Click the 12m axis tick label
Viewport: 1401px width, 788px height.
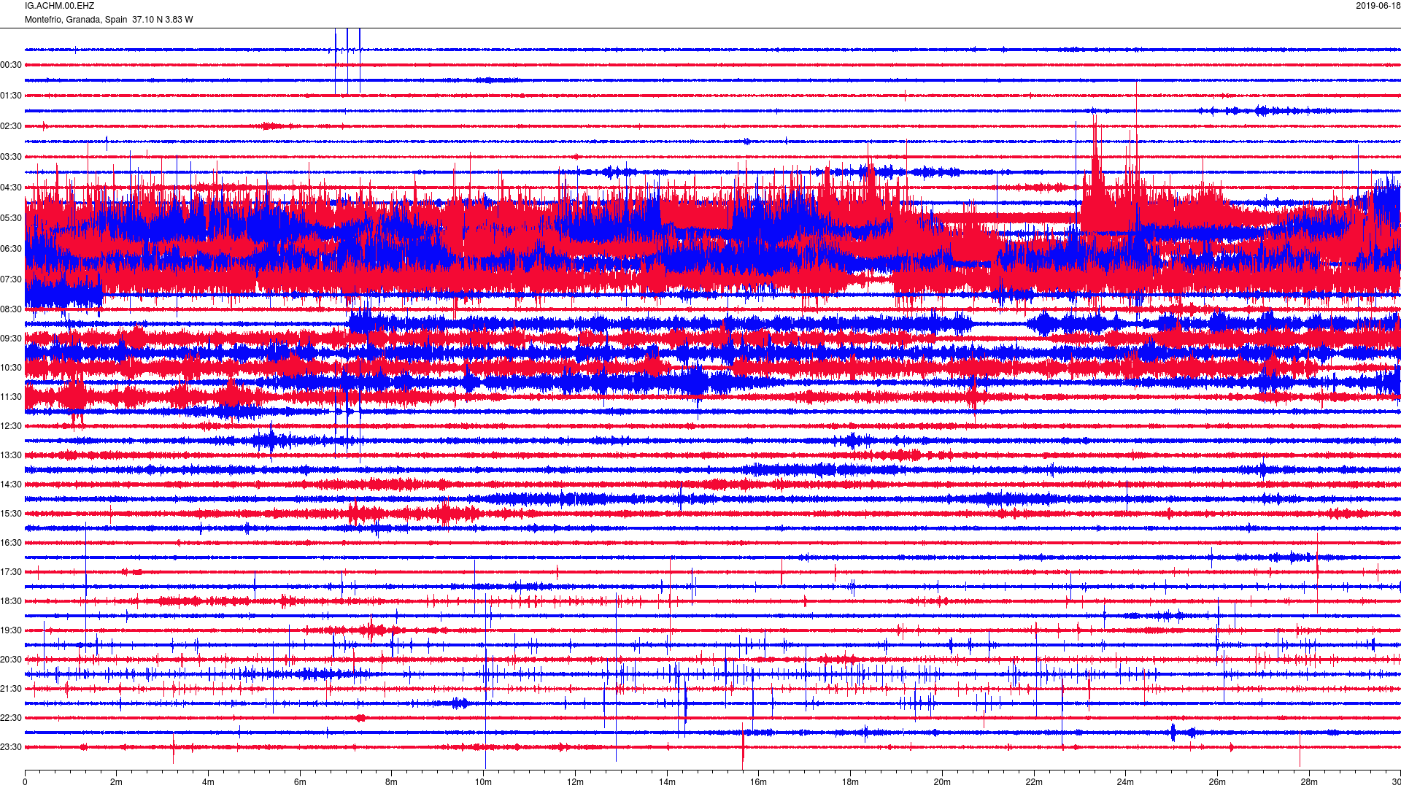tap(575, 782)
